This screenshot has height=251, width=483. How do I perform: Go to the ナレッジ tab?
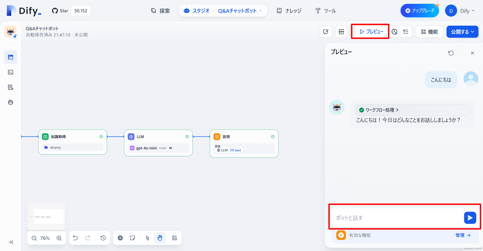(289, 11)
